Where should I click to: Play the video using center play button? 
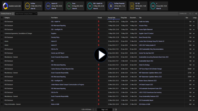click(x=100, y=55)
